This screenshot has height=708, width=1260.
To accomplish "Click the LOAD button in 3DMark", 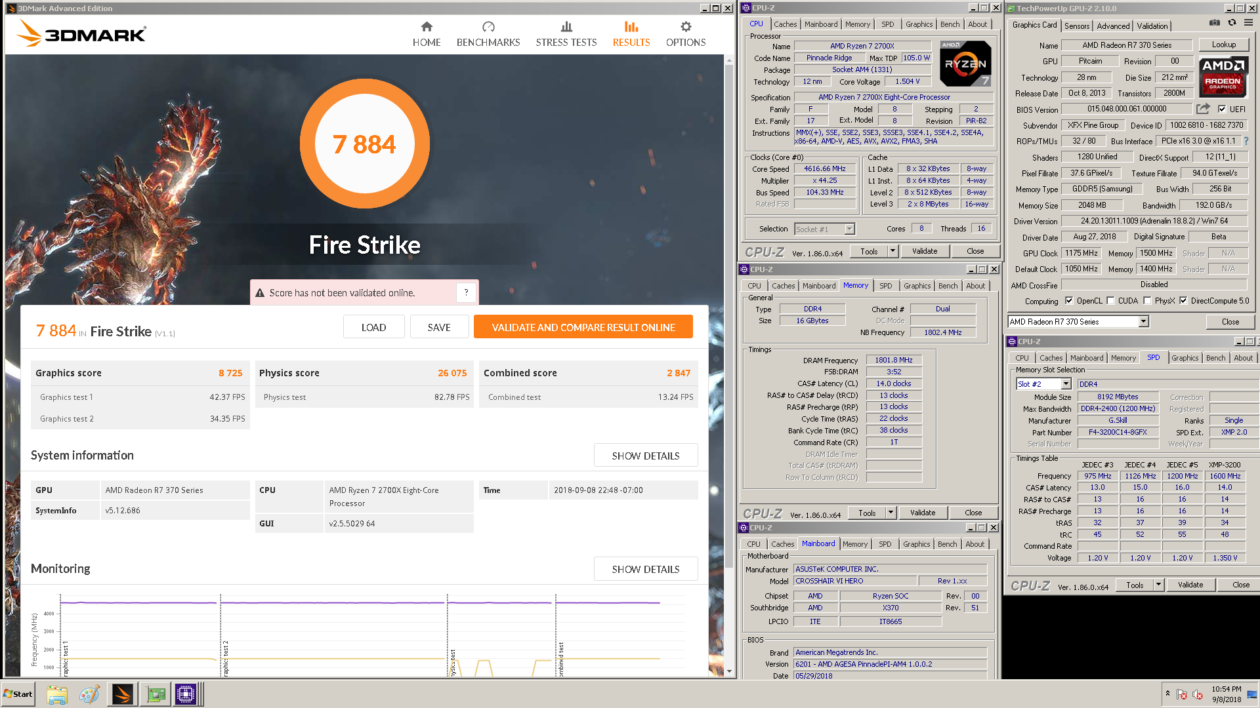I will (x=373, y=327).
